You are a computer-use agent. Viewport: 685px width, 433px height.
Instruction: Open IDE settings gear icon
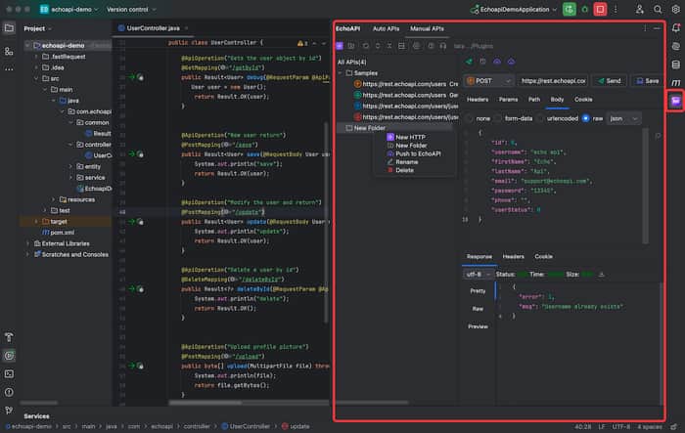click(x=676, y=9)
